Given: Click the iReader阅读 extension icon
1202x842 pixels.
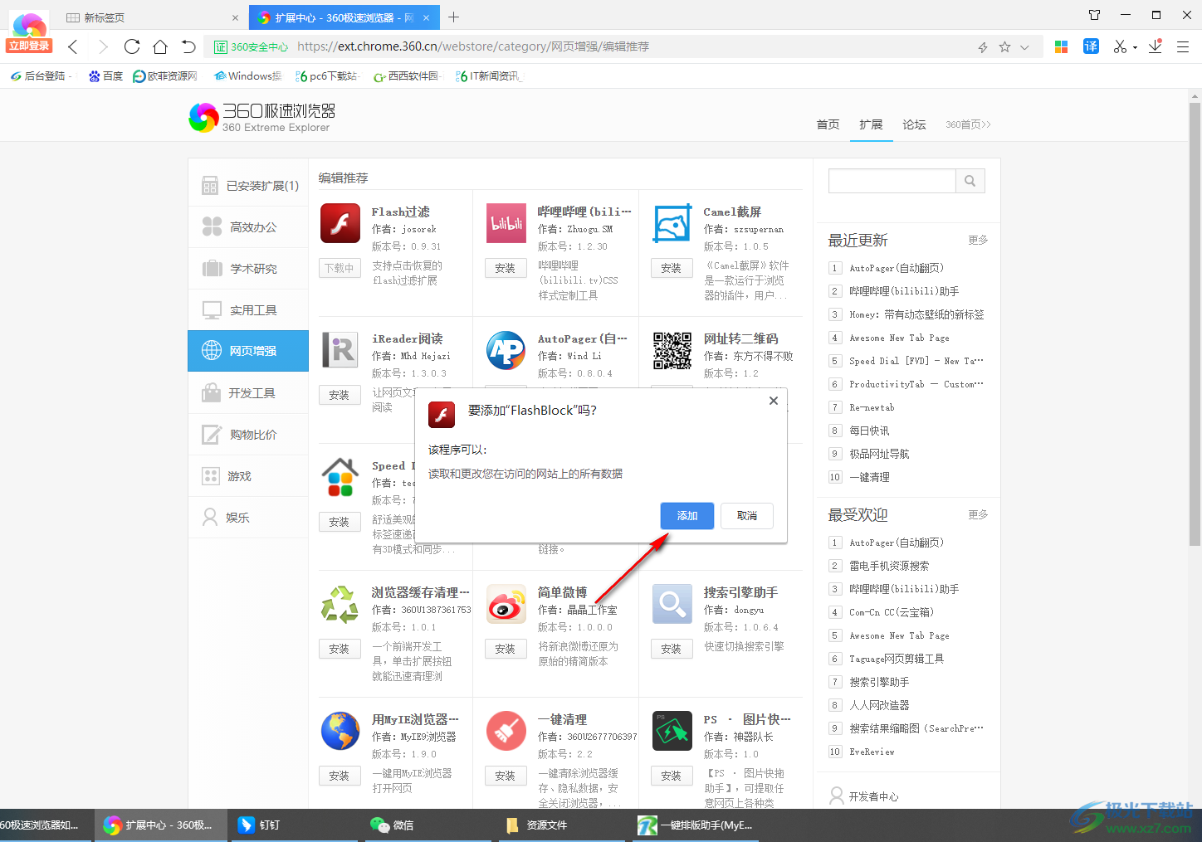Looking at the screenshot, I should pyautogui.click(x=340, y=351).
